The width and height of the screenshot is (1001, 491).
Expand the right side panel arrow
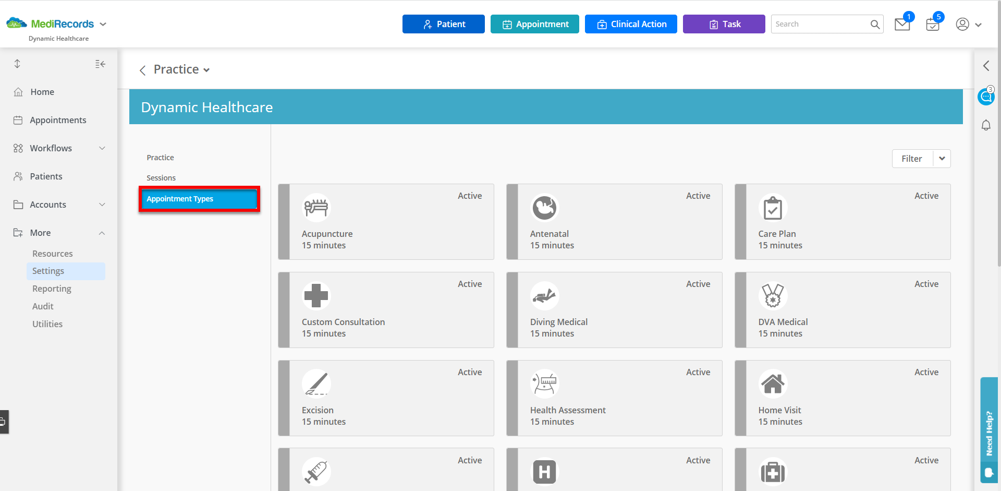[x=986, y=66]
